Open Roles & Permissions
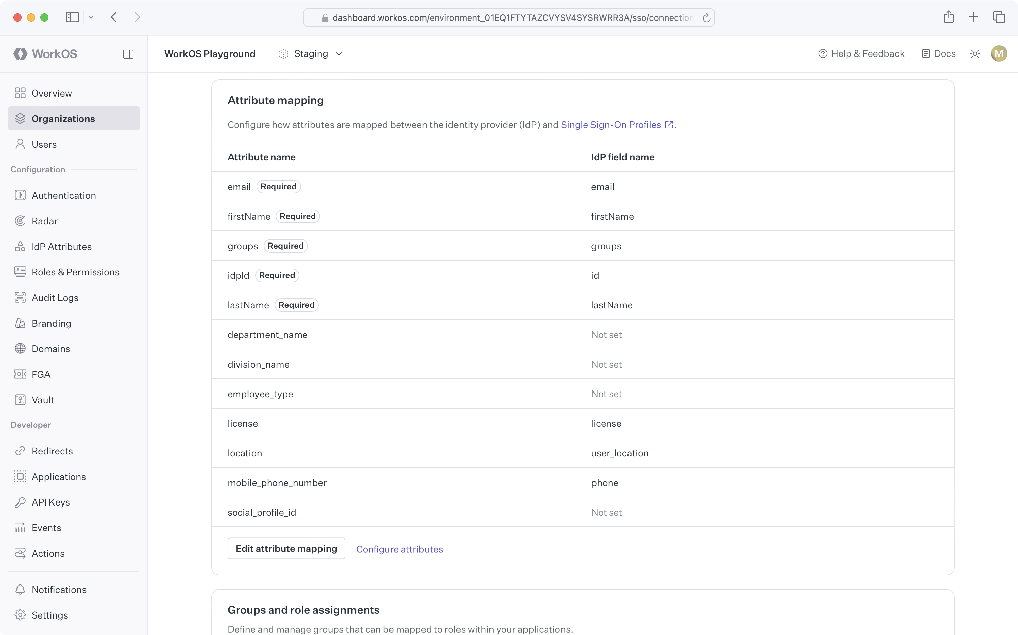This screenshot has width=1018, height=635. [76, 272]
